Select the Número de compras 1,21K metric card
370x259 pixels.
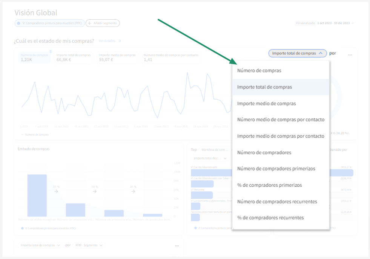click(x=34, y=57)
